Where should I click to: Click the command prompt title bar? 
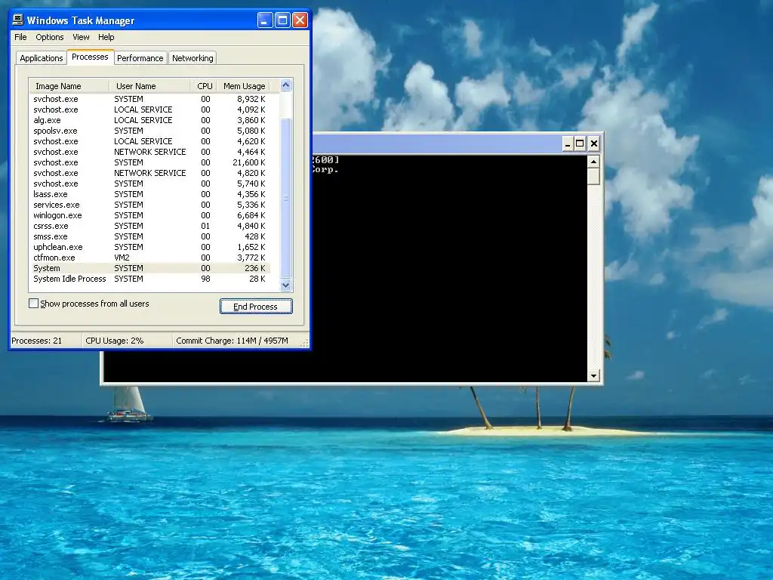coord(436,144)
